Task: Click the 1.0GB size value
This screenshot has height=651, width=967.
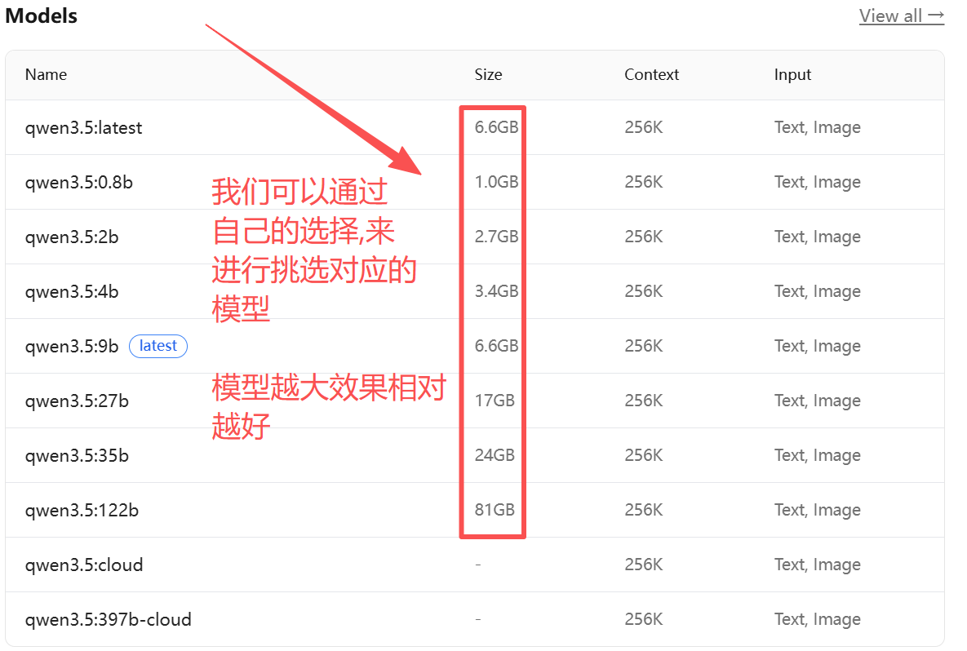Action: pyautogui.click(x=496, y=182)
